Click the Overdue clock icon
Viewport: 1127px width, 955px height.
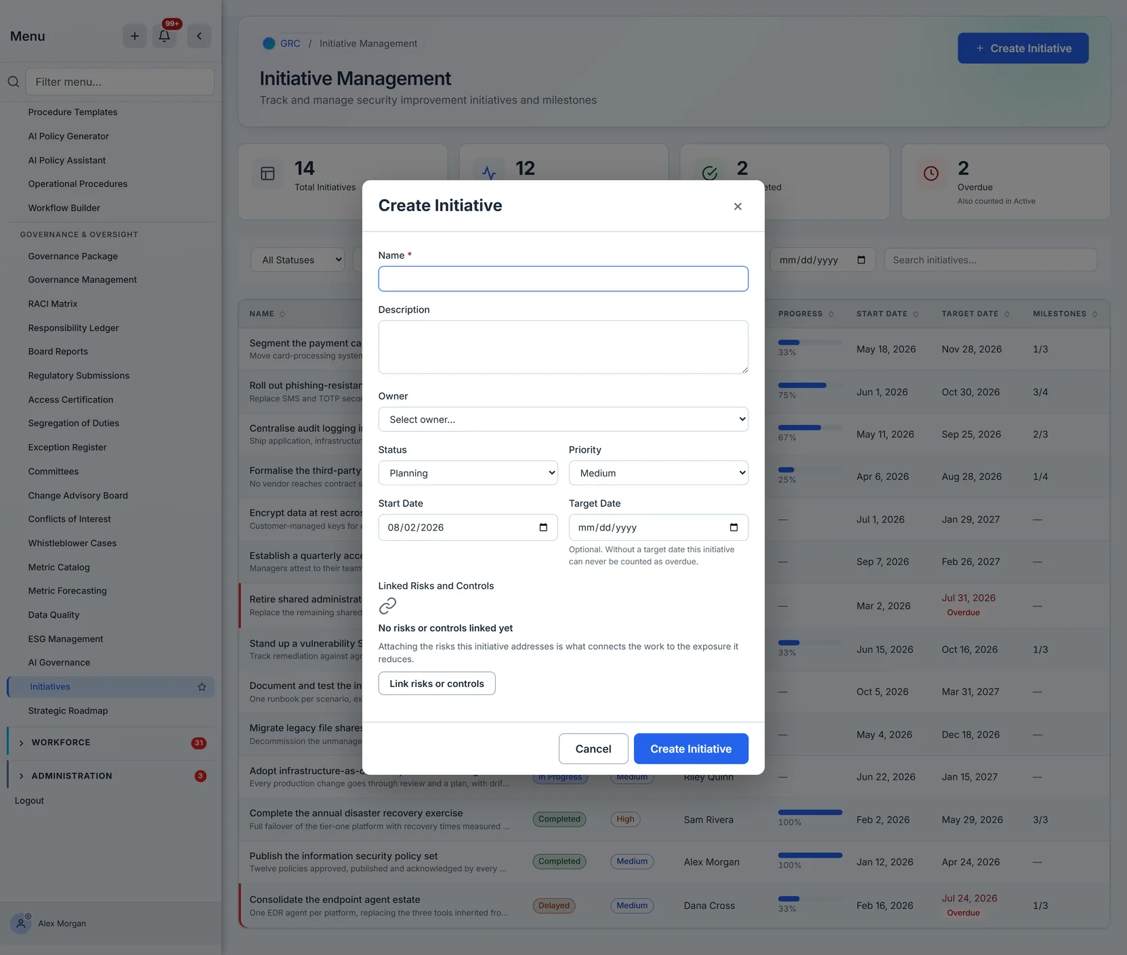(x=931, y=173)
